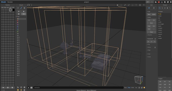Switch camera to Iso mode
This screenshot has width=172, height=91.
[136, 88]
